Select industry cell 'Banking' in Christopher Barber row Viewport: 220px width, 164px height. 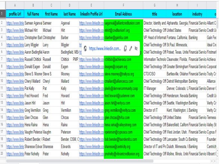[197, 38]
